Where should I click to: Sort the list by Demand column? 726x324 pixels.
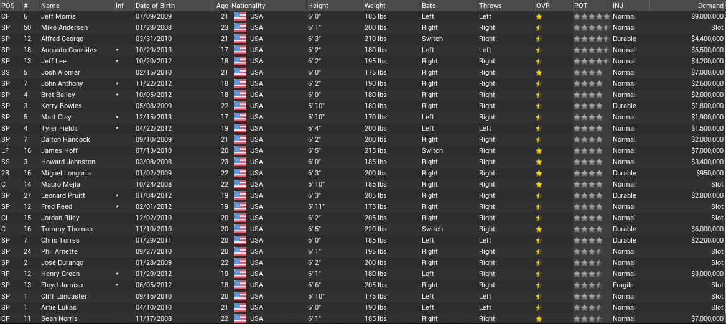click(710, 6)
